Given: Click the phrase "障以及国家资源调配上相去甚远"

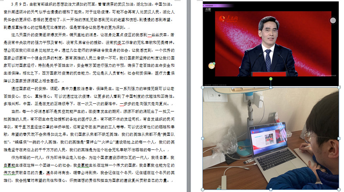Looking at the screenshot, I should pos(31,81).
